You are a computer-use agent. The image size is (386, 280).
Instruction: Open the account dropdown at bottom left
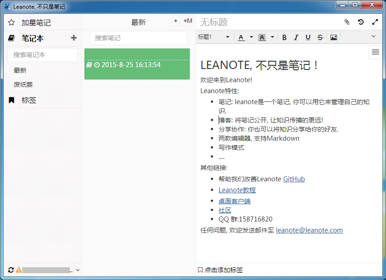78,270
